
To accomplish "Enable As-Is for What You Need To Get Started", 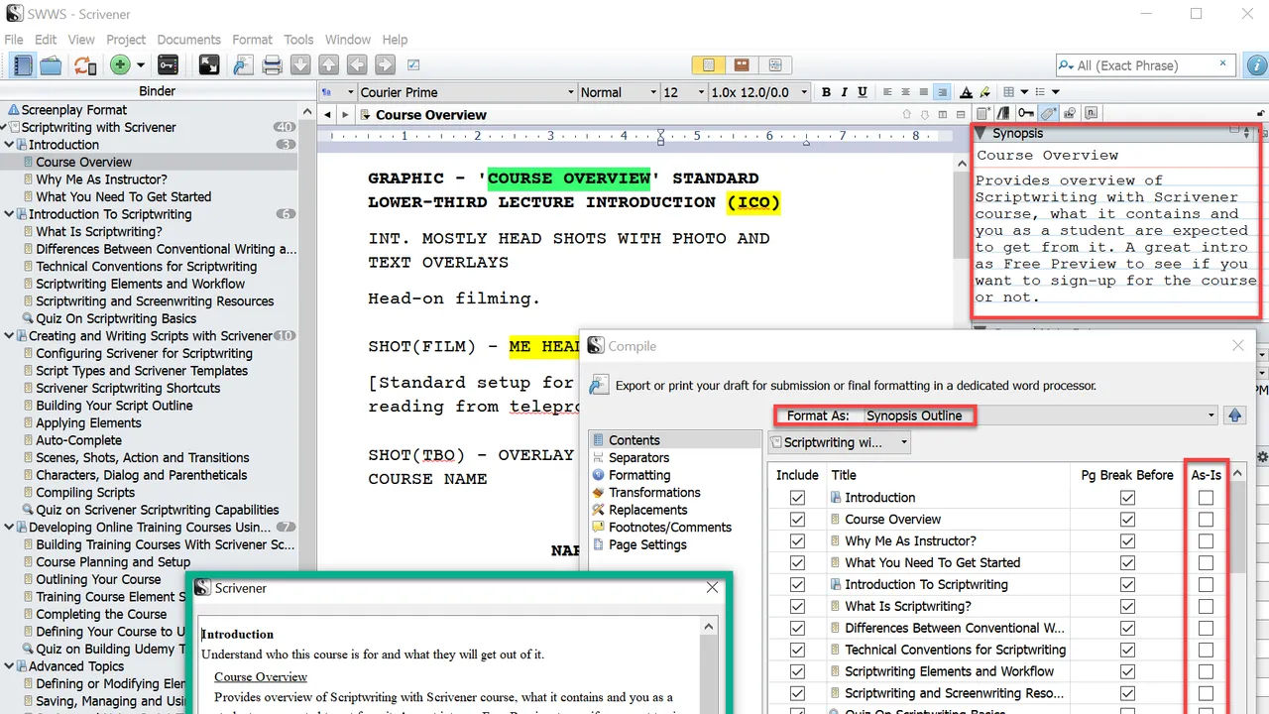I will [1206, 562].
